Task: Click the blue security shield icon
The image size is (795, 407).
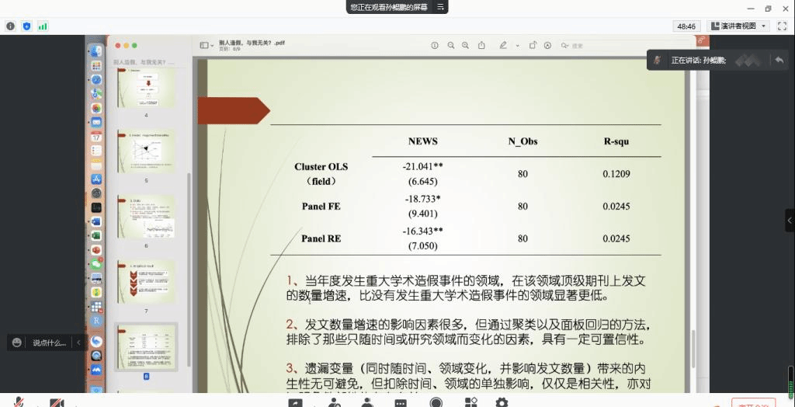Action: pos(26,26)
